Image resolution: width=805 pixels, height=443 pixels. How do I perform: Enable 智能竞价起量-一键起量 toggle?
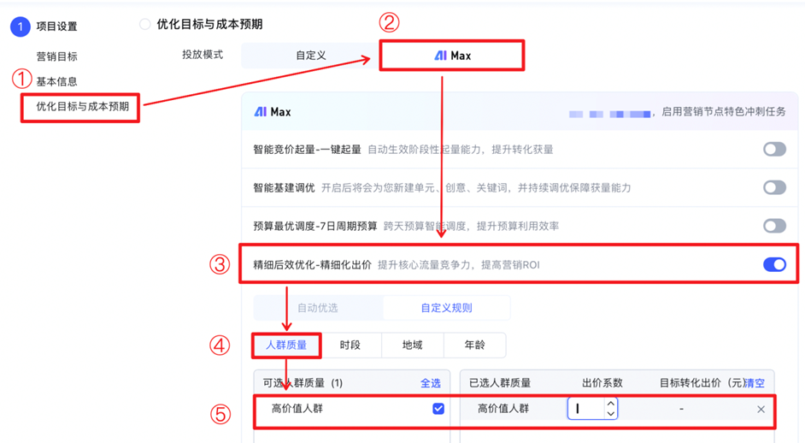(774, 150)
